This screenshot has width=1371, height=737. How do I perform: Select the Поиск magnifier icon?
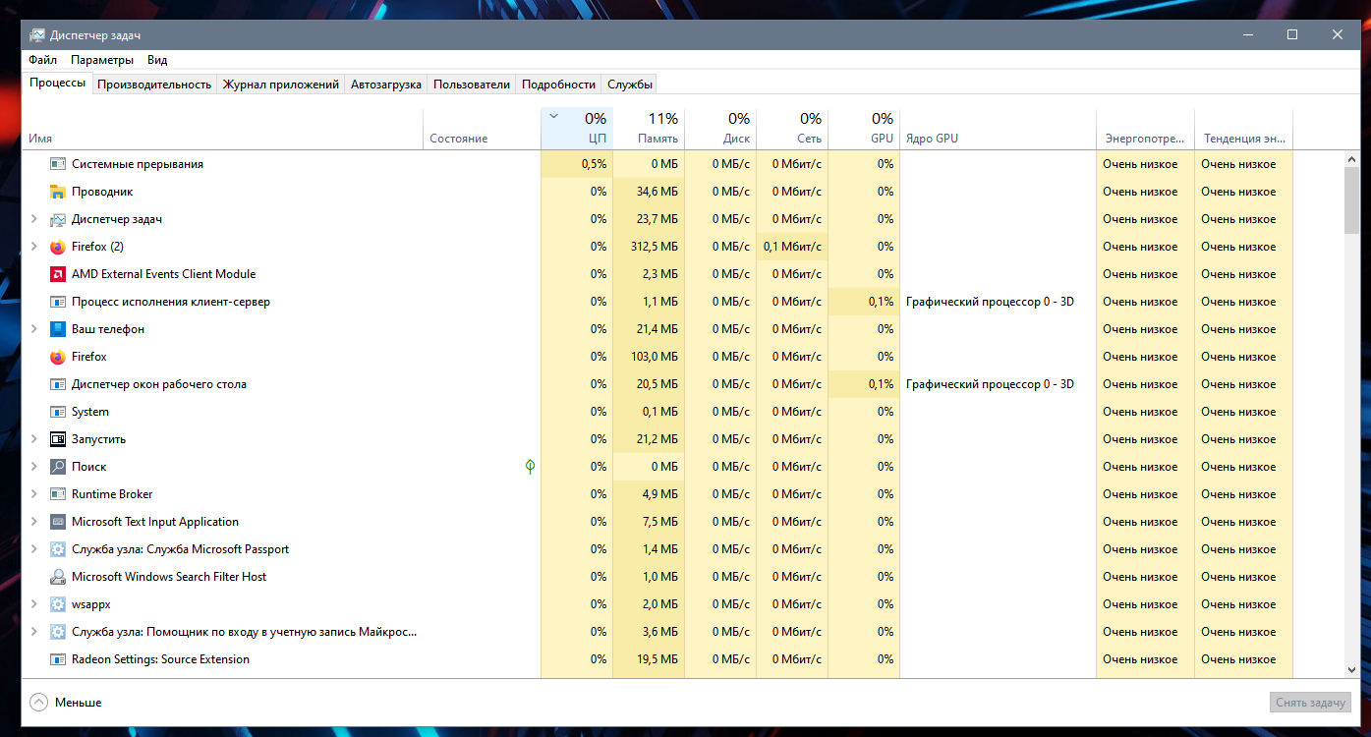[x=57, y=467]
